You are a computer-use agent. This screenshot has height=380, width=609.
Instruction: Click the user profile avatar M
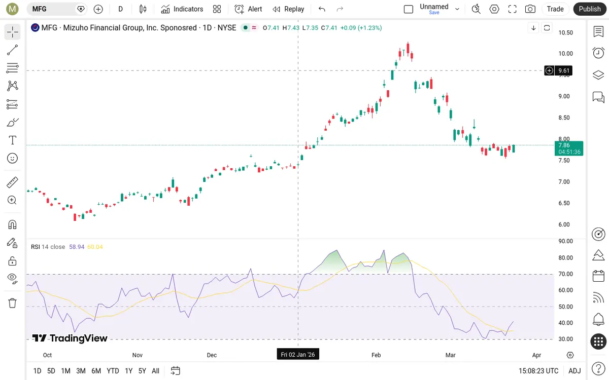coord(13,9)
